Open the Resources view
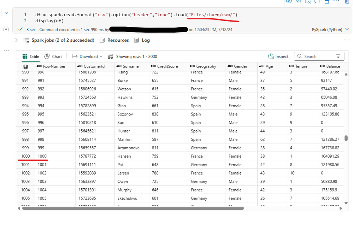Viewport: 353px width, 225px height. (118, 40)
